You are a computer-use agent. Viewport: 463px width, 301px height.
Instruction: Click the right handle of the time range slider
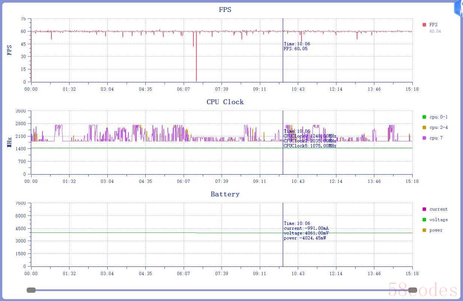point(412,290)
